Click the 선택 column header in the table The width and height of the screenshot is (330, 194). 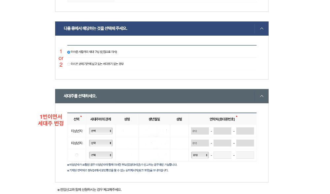[77, 119]
